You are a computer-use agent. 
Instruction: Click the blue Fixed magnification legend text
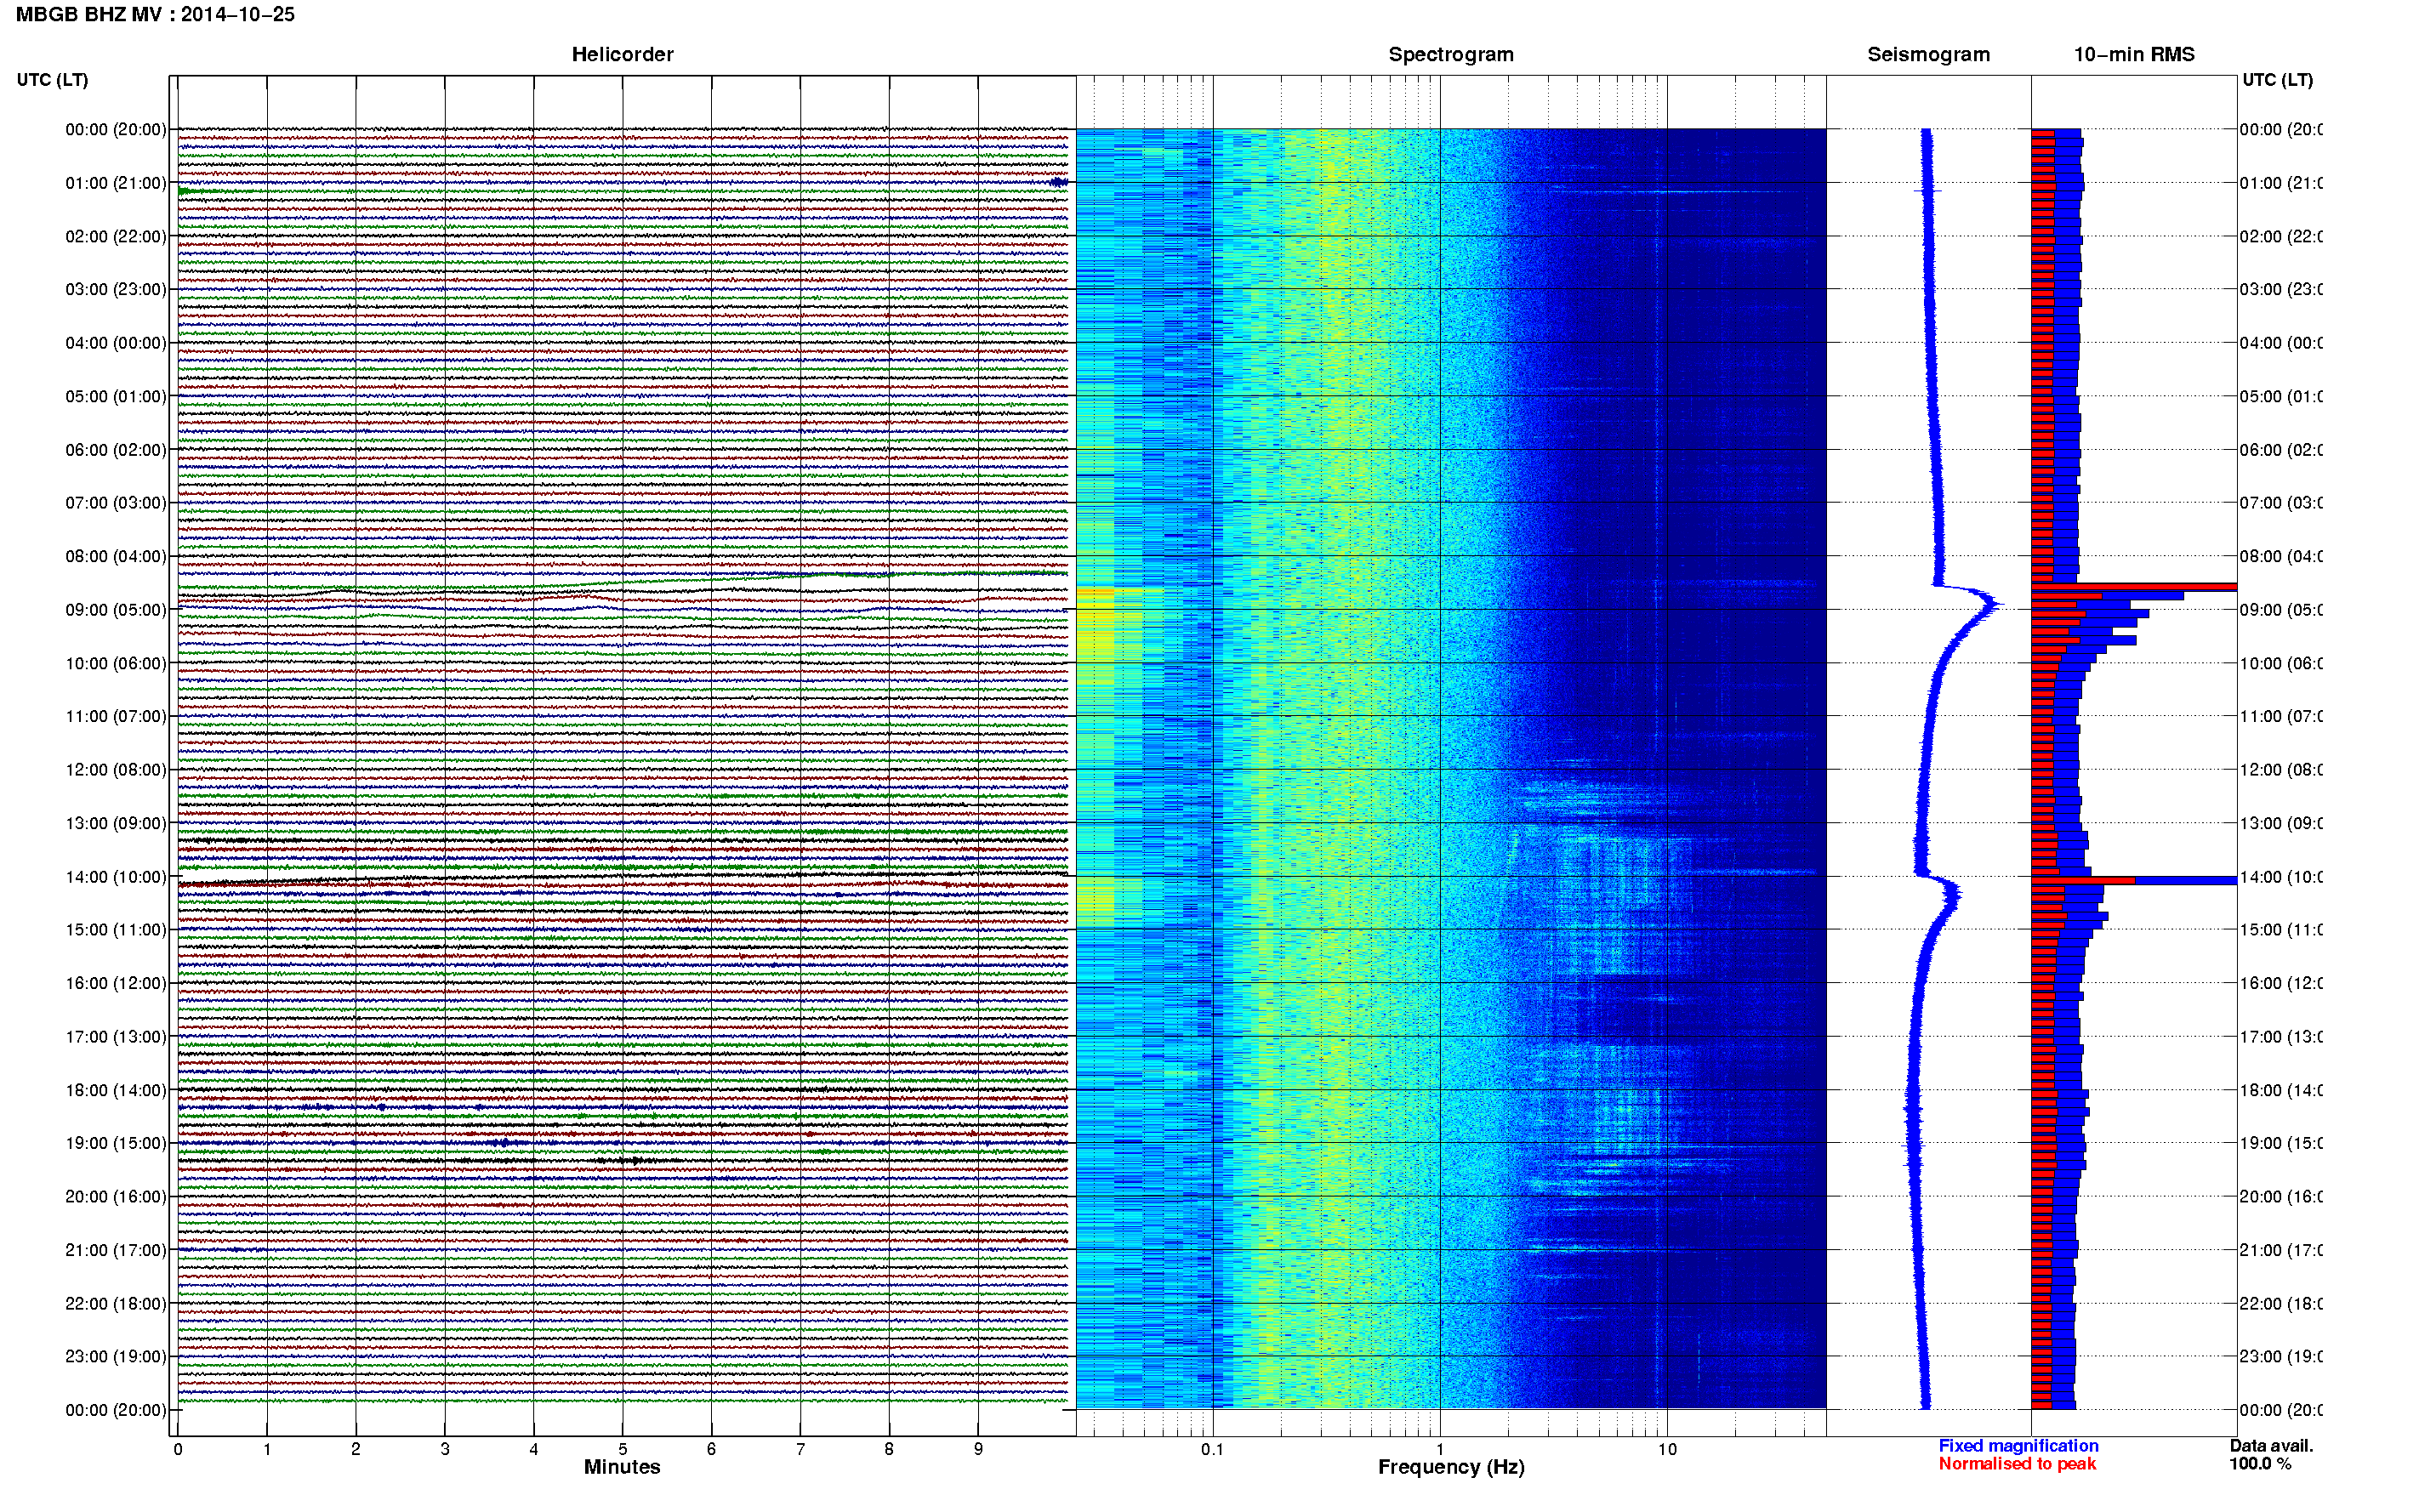click(2018, 1446)
